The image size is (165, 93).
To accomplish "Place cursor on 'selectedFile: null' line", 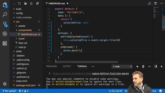I will (76, 23).
